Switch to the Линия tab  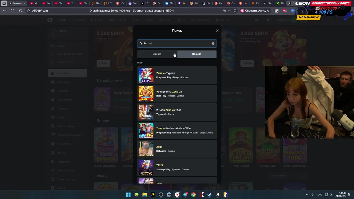tap(157, 54)
